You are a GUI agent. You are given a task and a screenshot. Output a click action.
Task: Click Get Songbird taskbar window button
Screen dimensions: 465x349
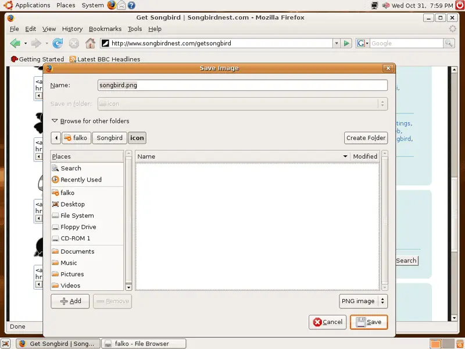pyautogui.click(x=58, y=344)
